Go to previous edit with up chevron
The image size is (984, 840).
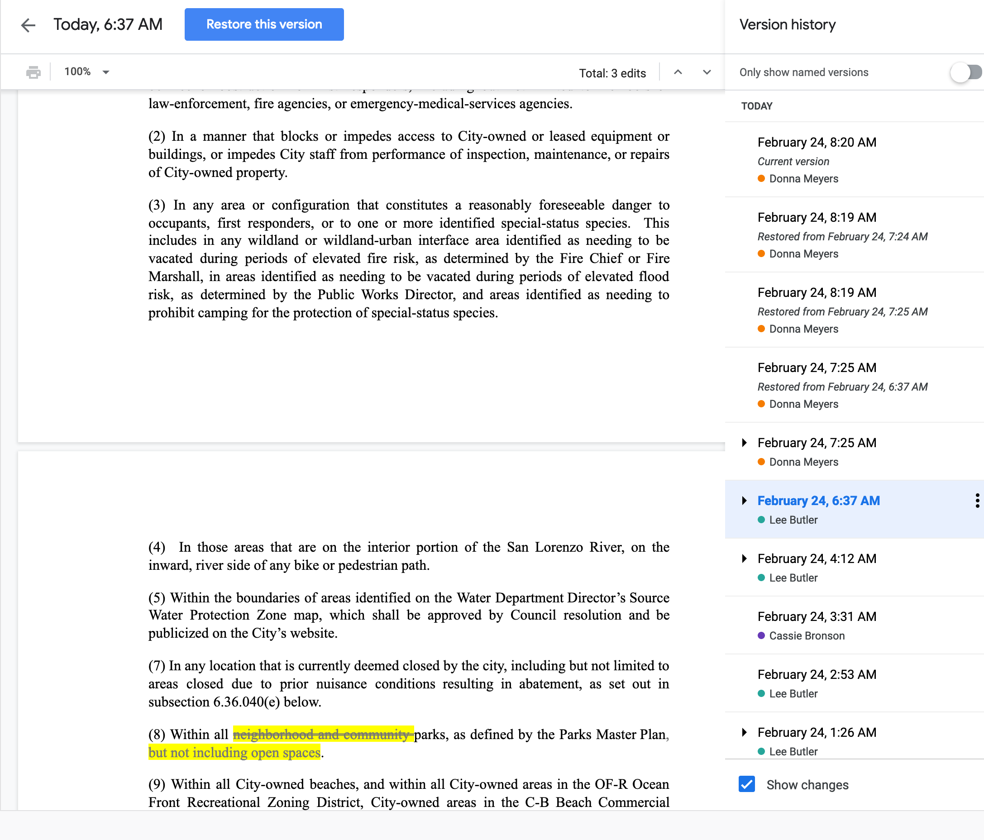pyautogui.click(x=678, y=72)
